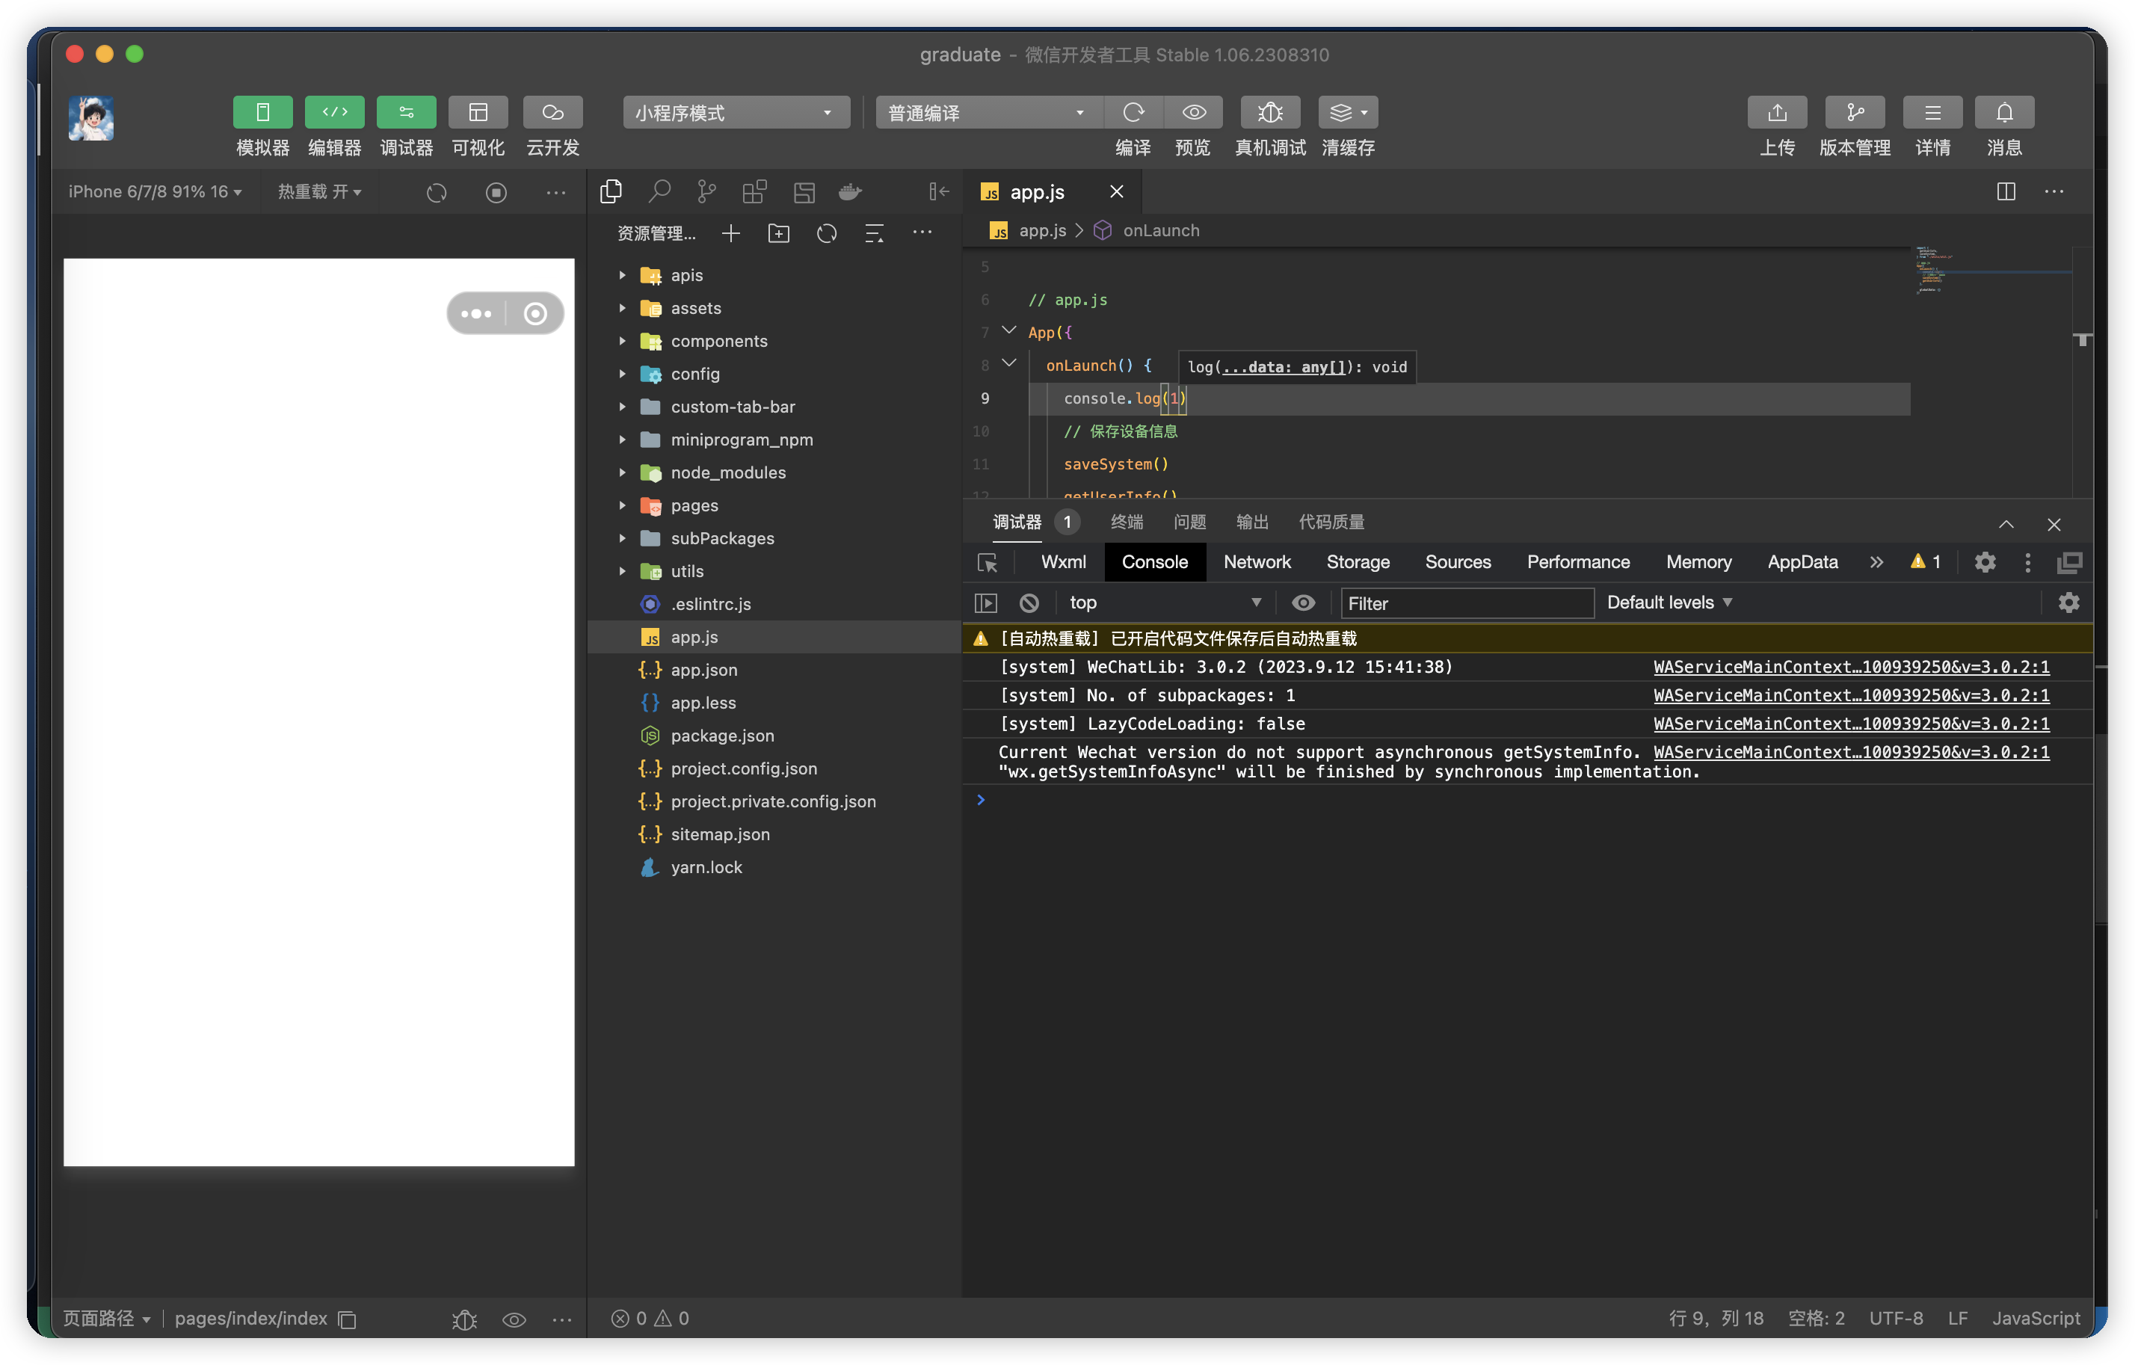Toggle the simulator (模拟器) panel button
2135x1365 pixels.
coord(262,113)
